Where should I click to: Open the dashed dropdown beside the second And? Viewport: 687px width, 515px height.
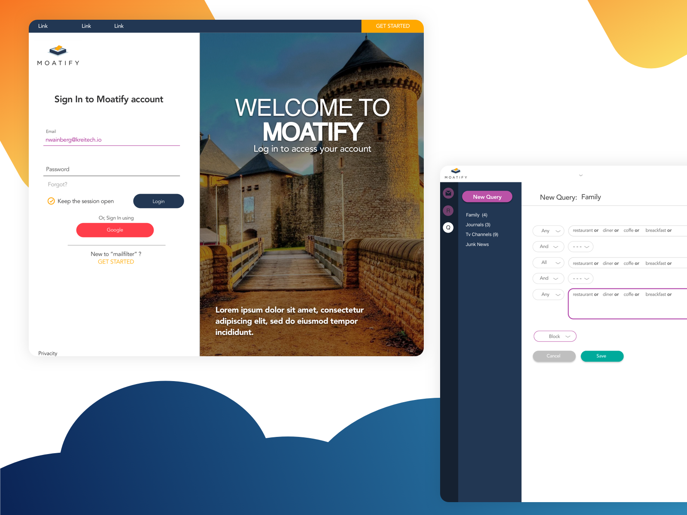pos(581,279)
